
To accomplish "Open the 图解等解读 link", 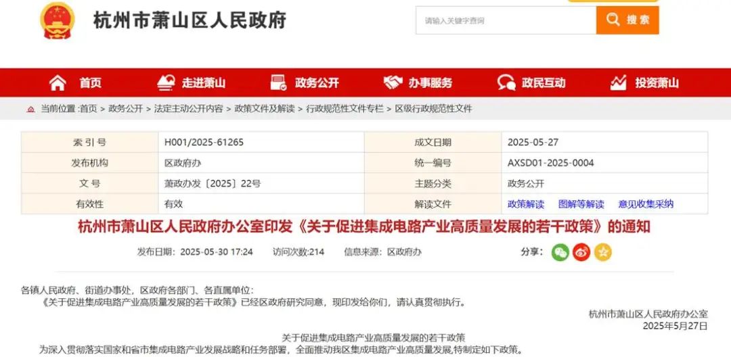I will pyautogui.click(x=581, y=204).
